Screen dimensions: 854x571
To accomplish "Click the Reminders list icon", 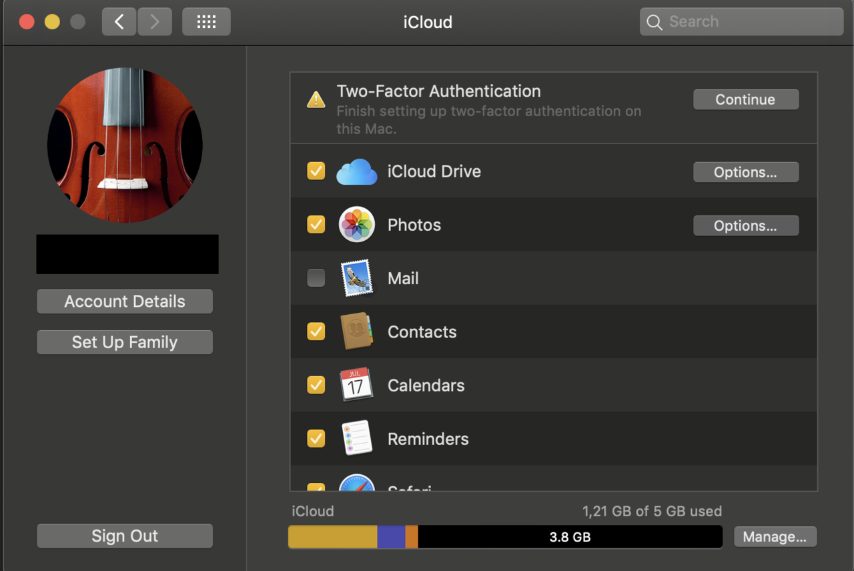I will coord(356,438).
